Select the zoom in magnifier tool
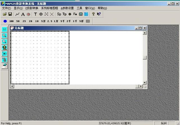This screenshot has height=125, width=180. [4, 36]
